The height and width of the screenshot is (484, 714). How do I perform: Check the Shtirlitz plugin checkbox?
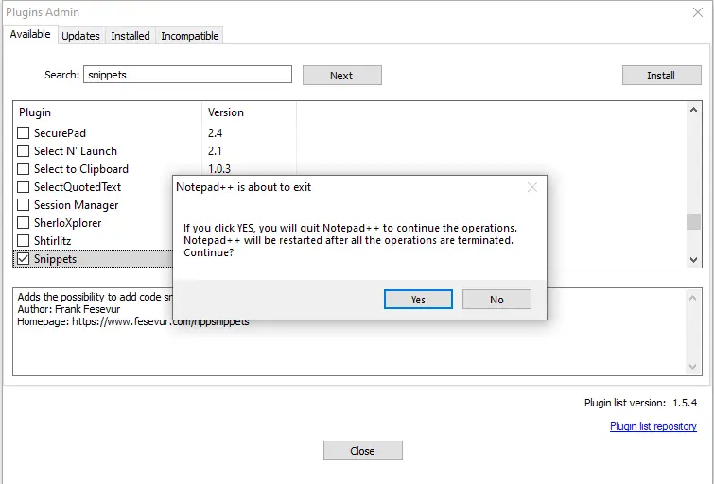click(24, 240)
